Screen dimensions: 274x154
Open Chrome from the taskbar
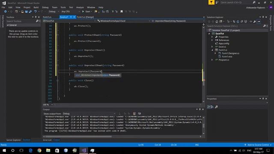click(39, 150)
